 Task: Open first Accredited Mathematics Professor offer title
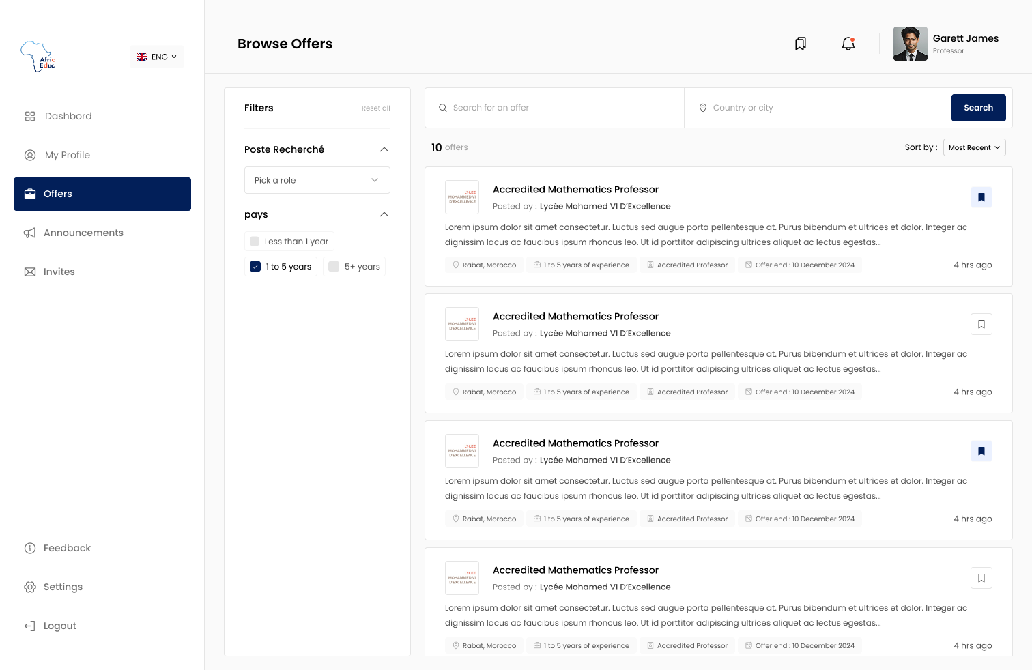click(x=575, y=189)
